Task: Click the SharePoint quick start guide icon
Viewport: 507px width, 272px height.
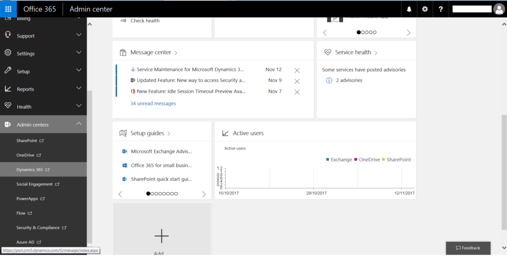Action: 124,179
